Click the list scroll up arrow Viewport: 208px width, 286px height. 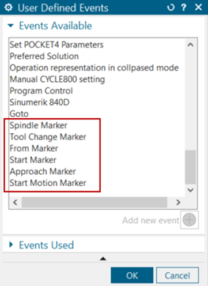(x=190, y=45)
